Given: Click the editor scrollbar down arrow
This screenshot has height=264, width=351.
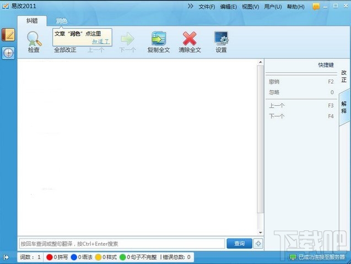Looking at the screenshot, I should point(260,233).
